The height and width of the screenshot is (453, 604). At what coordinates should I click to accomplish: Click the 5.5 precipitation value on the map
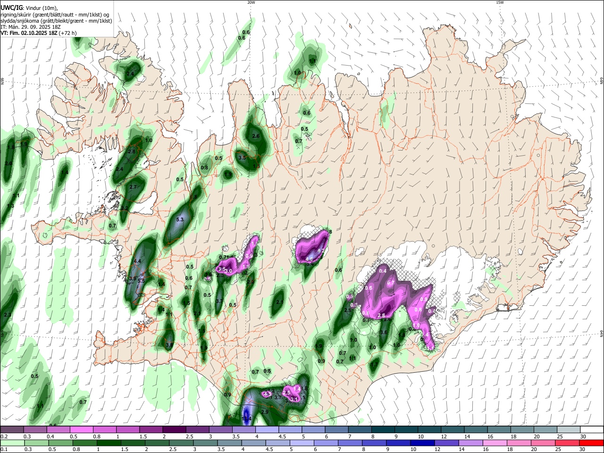[141, 281]
